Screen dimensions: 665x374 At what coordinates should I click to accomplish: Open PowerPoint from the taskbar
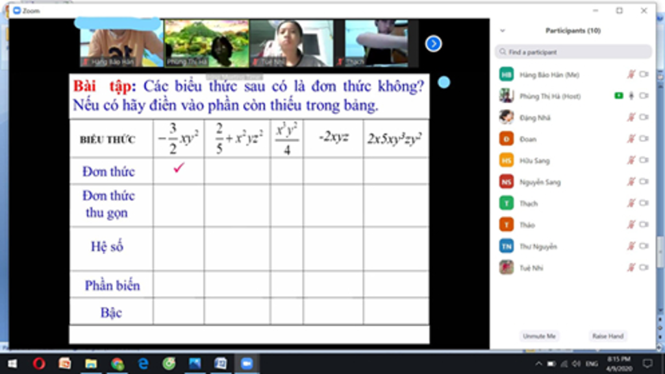tap(65, 364)
